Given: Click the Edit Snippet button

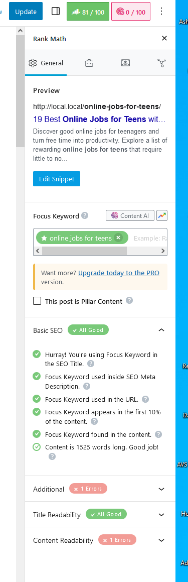Looking at the screenshot, I should 56,179.
